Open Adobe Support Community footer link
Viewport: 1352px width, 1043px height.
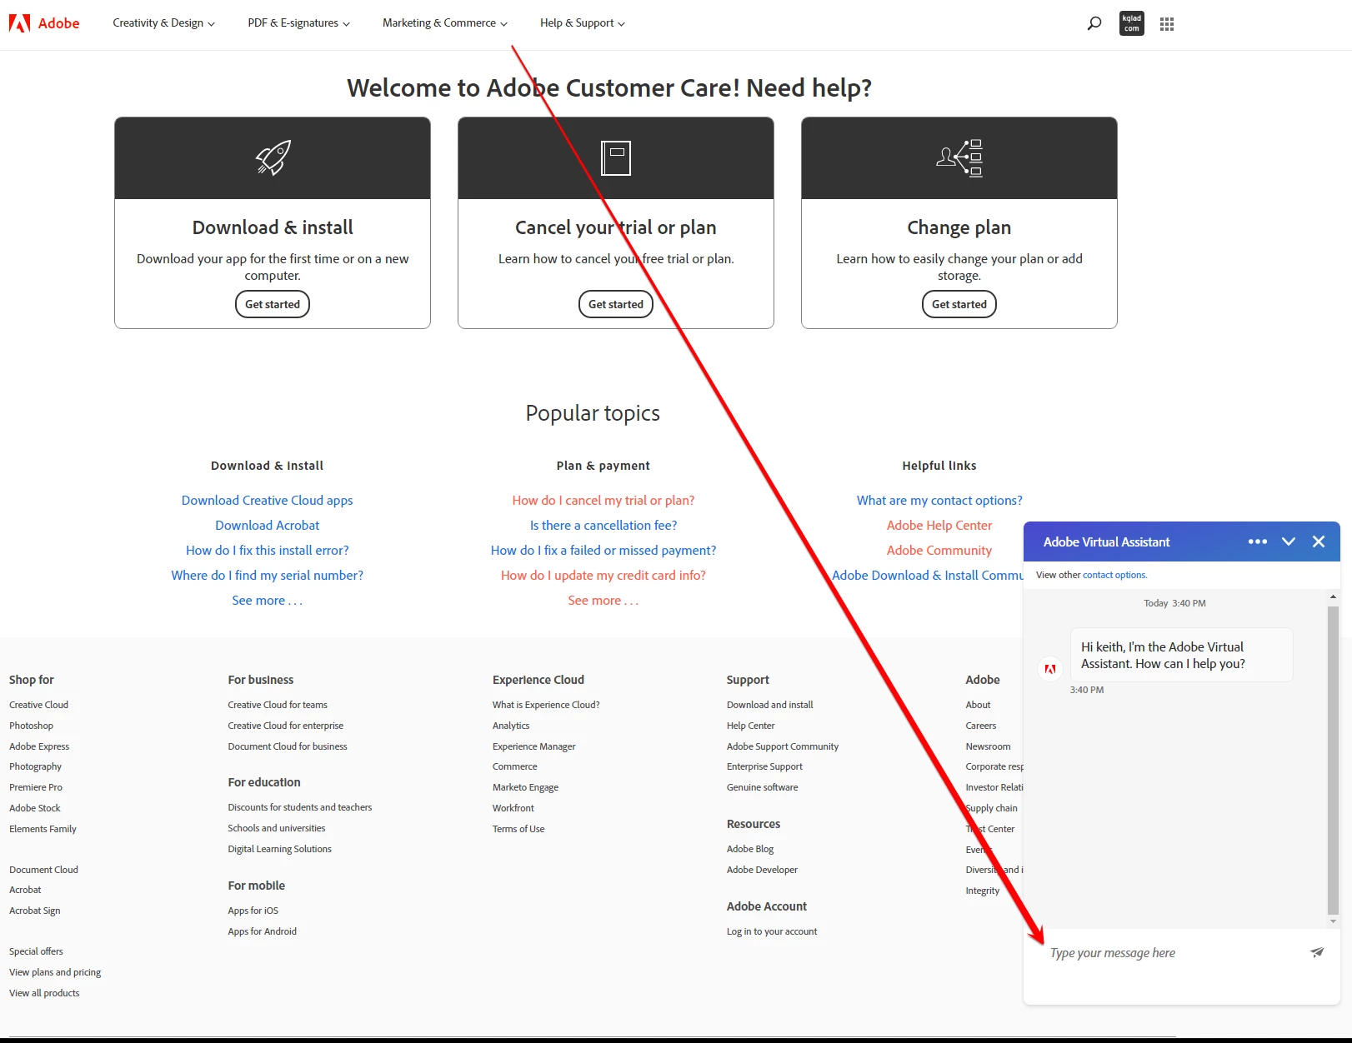click(783, 746)
